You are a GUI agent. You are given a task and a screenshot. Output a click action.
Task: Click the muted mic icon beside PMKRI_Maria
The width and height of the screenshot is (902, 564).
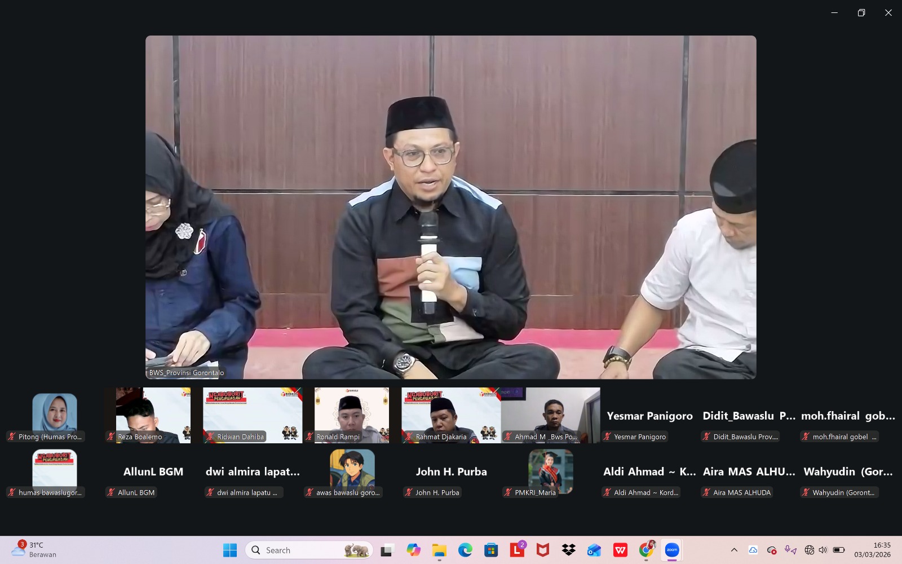tap(508, 492)
